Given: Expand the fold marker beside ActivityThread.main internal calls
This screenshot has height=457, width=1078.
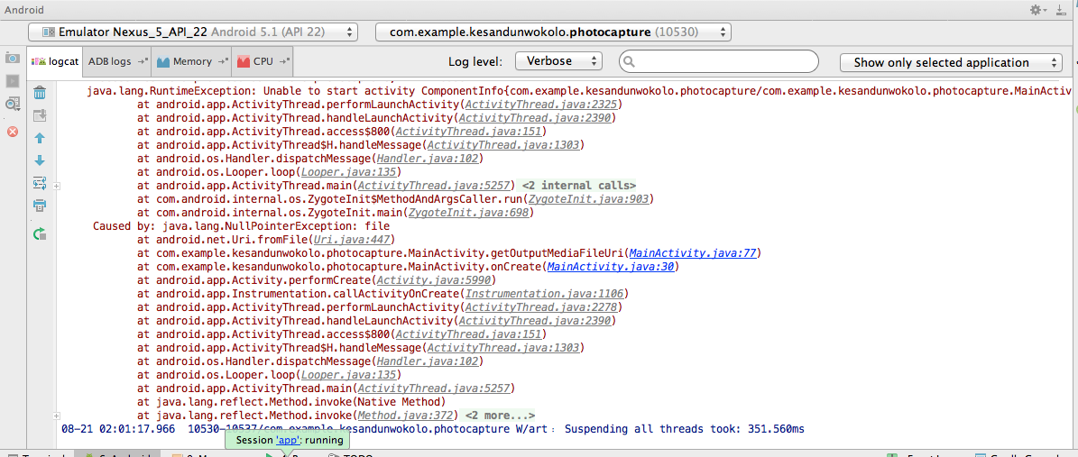Looking at the screenshot, I should (x=57, y=187).
